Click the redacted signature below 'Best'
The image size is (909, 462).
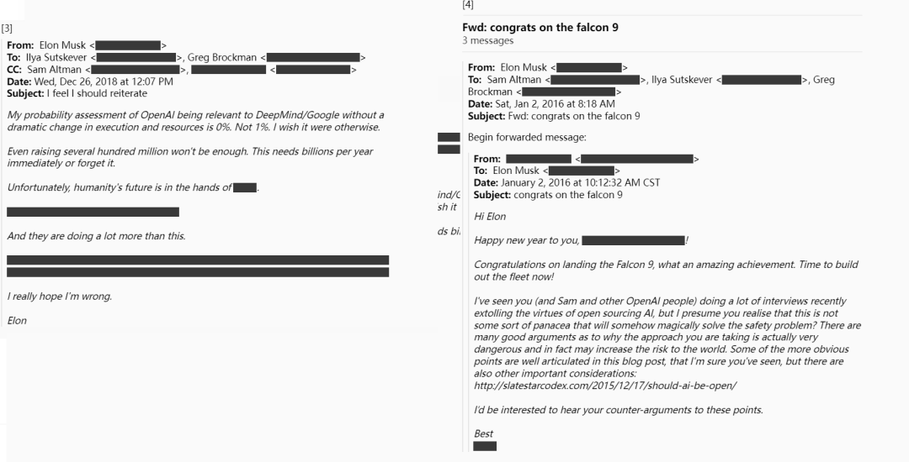click(x=485, y=446)
